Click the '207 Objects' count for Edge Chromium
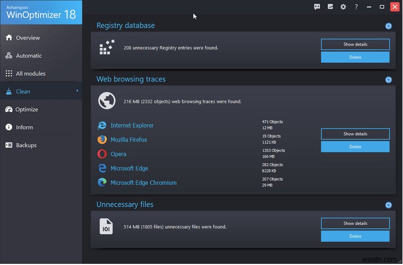Viewport: 403px width, 265px height. (273, 179)
